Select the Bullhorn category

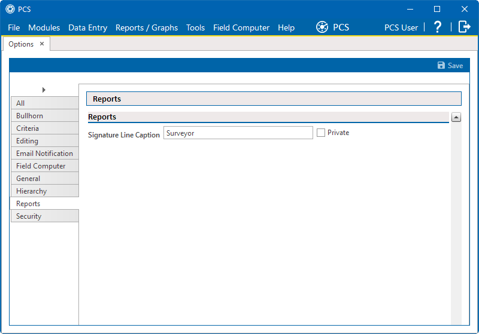[45, 115]
